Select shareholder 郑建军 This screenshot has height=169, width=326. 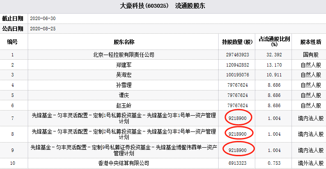[124, 65]
